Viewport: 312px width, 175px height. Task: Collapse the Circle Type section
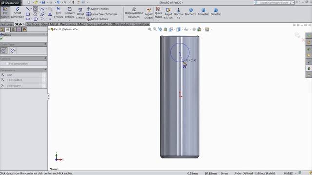click(x=45, y=44)
